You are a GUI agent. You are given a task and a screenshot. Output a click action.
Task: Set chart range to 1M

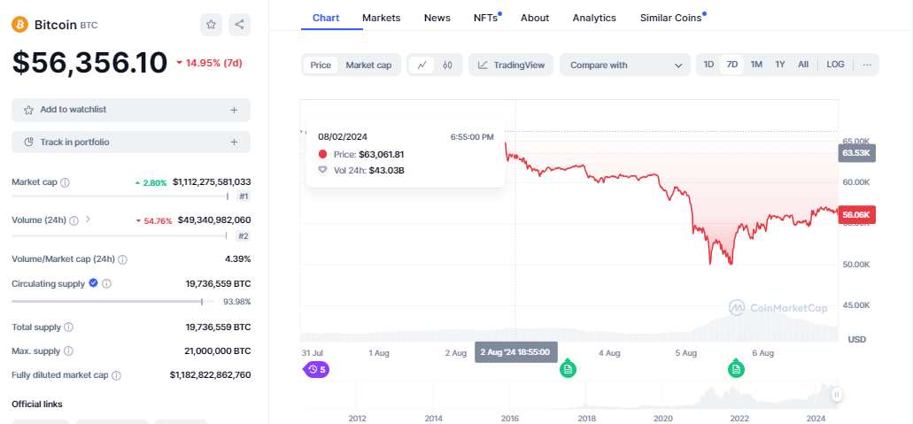click(x=756, y=65)
